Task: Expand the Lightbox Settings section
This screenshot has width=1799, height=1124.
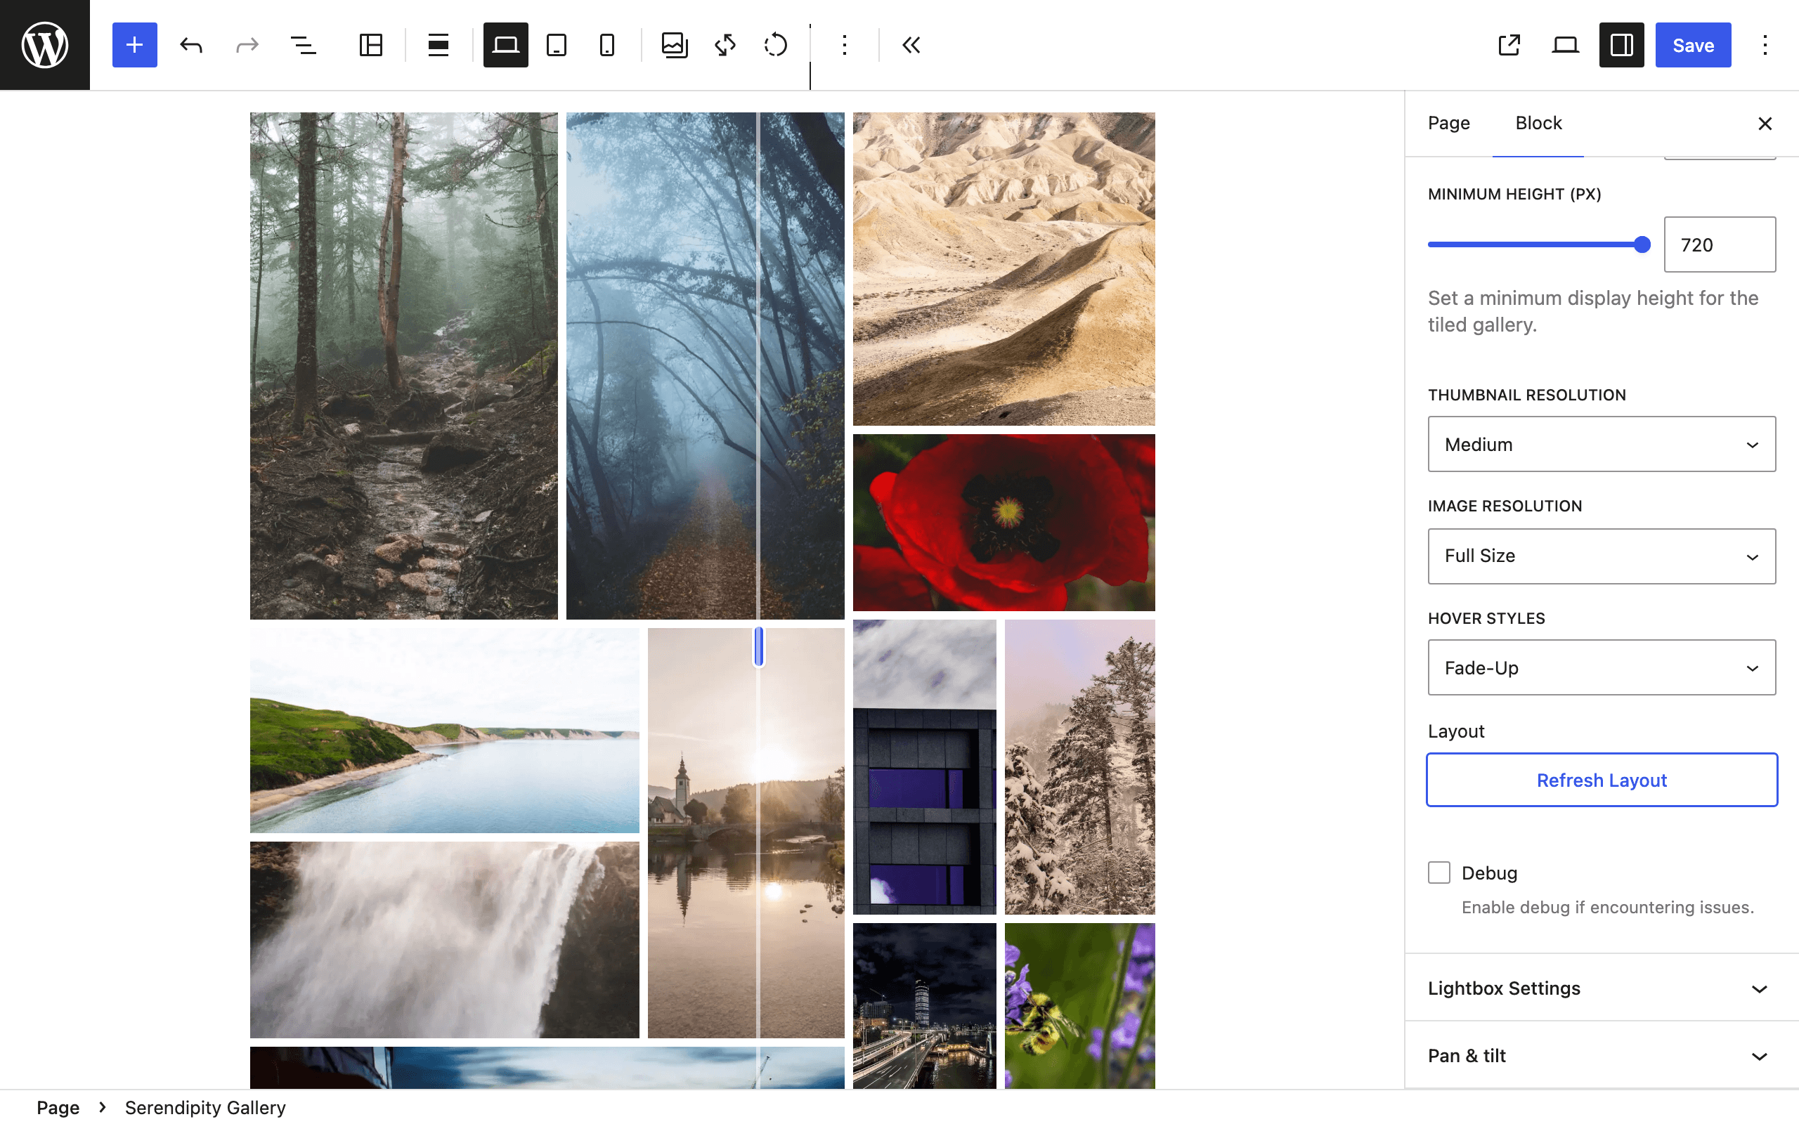Action: (1602, 988)
